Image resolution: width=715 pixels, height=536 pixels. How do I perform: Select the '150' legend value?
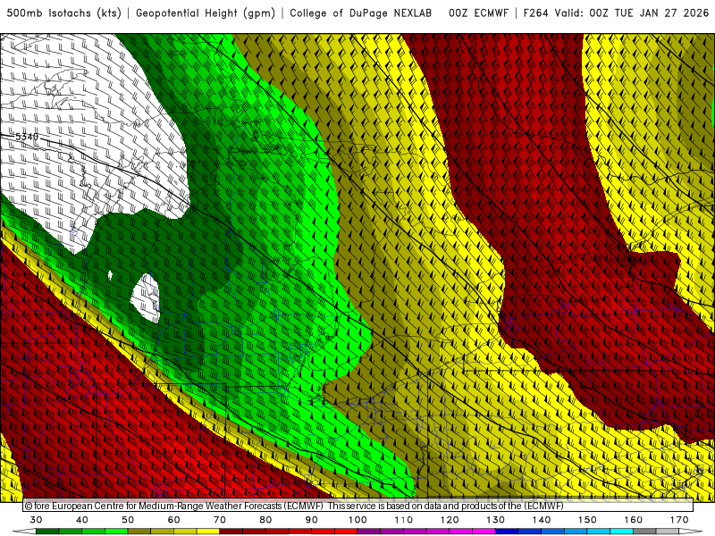pos(587,520)
